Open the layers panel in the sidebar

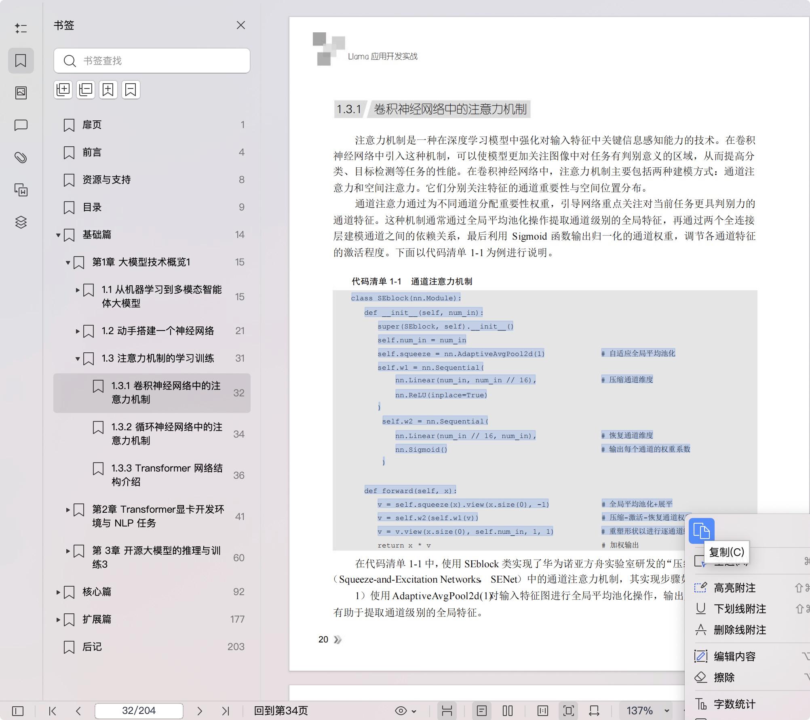click(21, 222)
